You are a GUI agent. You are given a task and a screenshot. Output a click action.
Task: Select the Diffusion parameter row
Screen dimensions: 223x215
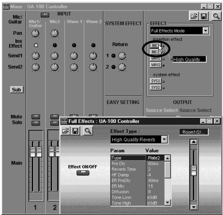pos(138,192)
